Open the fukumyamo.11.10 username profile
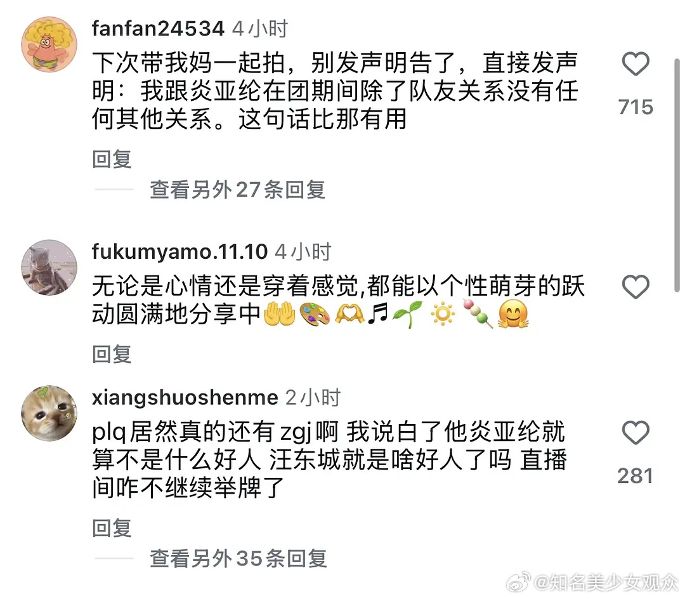Screen dimensions: 685x599 tap(179, 252)
